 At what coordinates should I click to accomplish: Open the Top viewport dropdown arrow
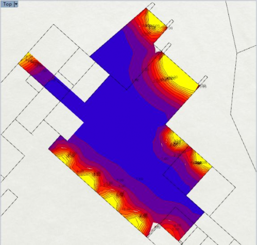[x=16, y=4]
